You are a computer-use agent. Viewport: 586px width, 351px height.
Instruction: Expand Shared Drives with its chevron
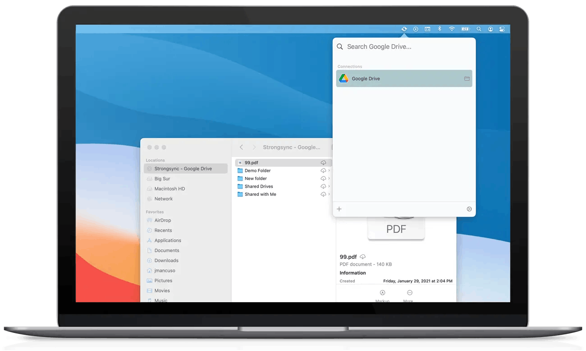point(329,186)
